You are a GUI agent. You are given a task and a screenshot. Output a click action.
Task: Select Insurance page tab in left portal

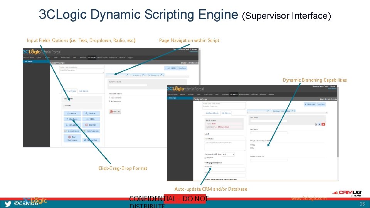pos(139,75)
